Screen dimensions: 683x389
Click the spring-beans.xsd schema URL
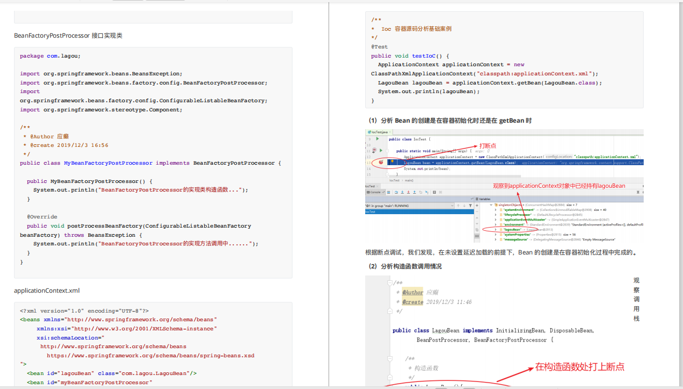pos(151,356)
